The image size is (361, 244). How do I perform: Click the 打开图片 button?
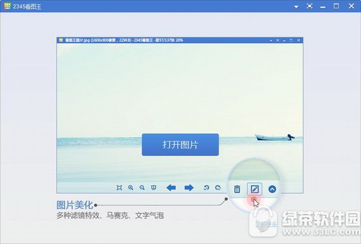coord(180,144)
